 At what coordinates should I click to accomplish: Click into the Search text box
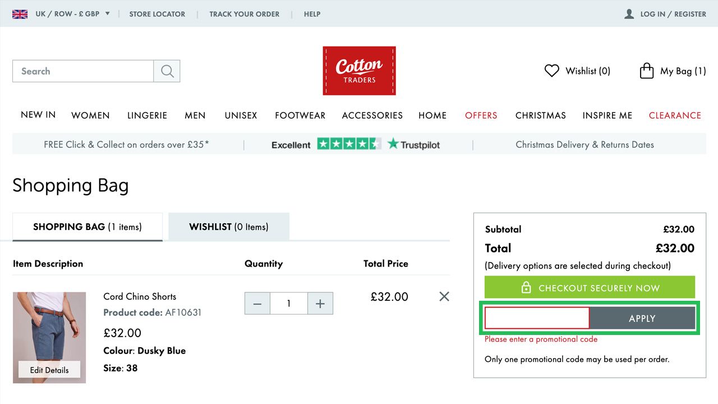tap(83, 71)
